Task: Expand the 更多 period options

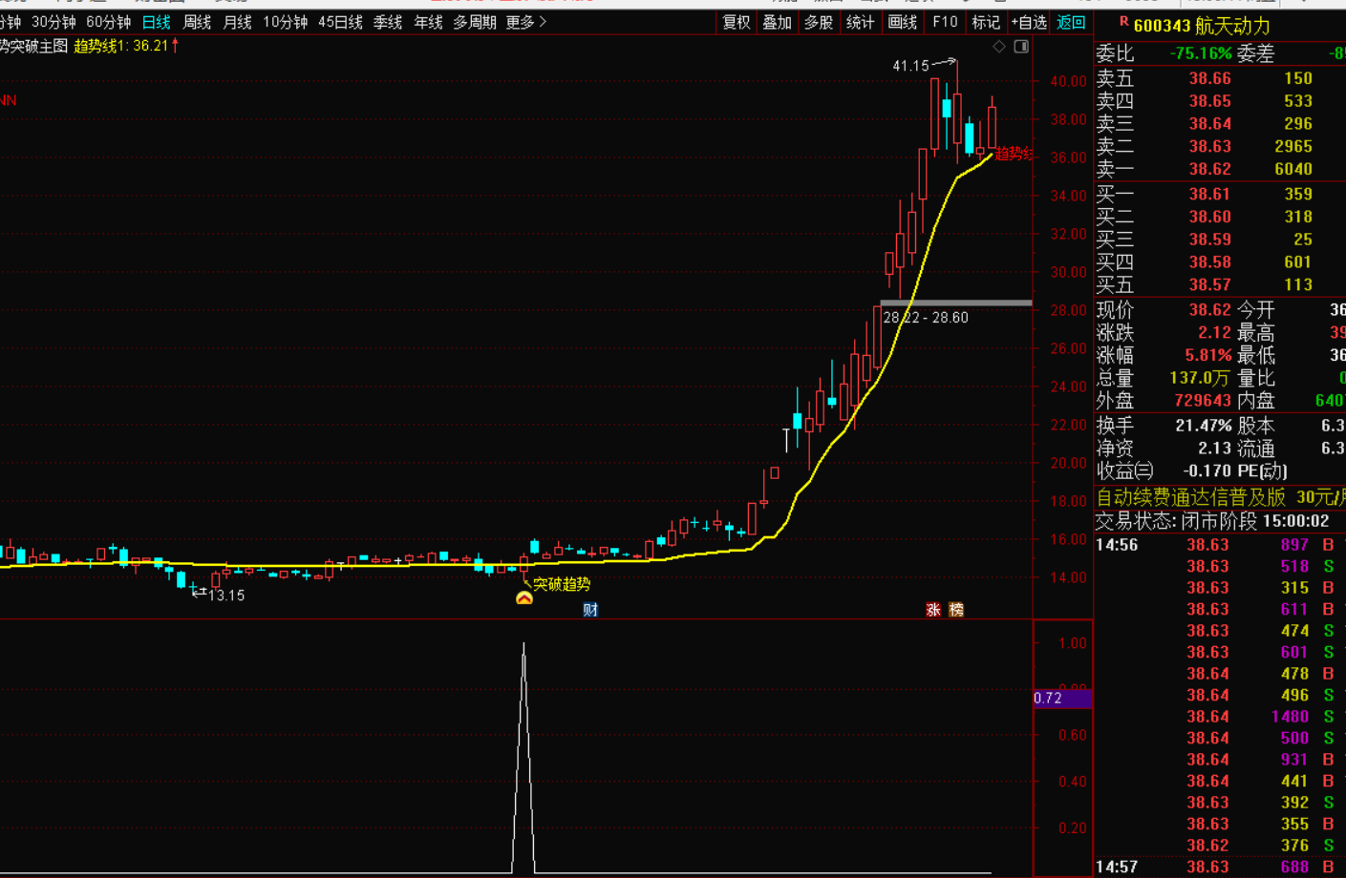Action: (525, 22)
